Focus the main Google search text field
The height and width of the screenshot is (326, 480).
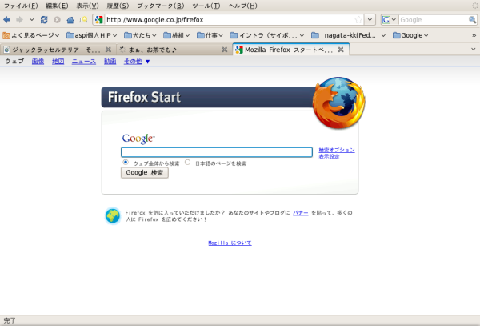[217, 152]
